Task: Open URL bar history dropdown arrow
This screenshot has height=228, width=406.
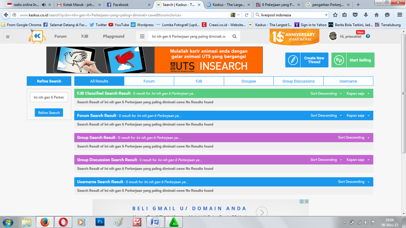Action: 239,15
